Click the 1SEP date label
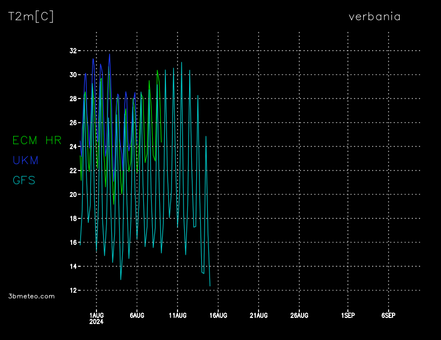441x340 pixels. (348, 315)
